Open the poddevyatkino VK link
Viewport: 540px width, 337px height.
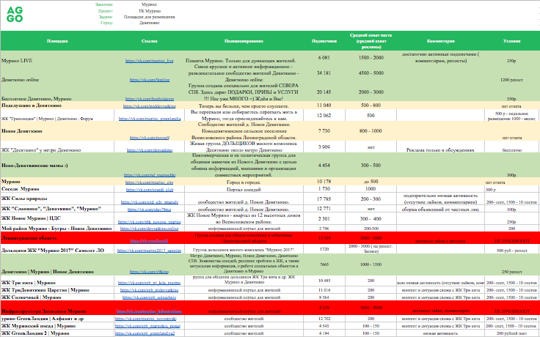click(150, 106)
